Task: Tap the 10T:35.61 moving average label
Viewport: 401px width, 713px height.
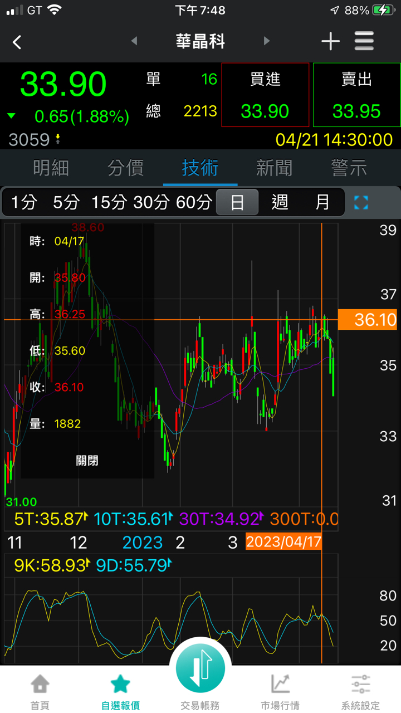Action: [x=133, y=519]
